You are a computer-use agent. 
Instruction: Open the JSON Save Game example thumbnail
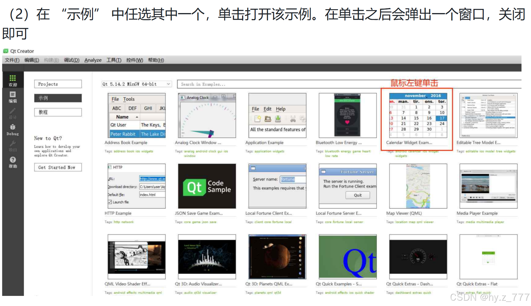207,186
